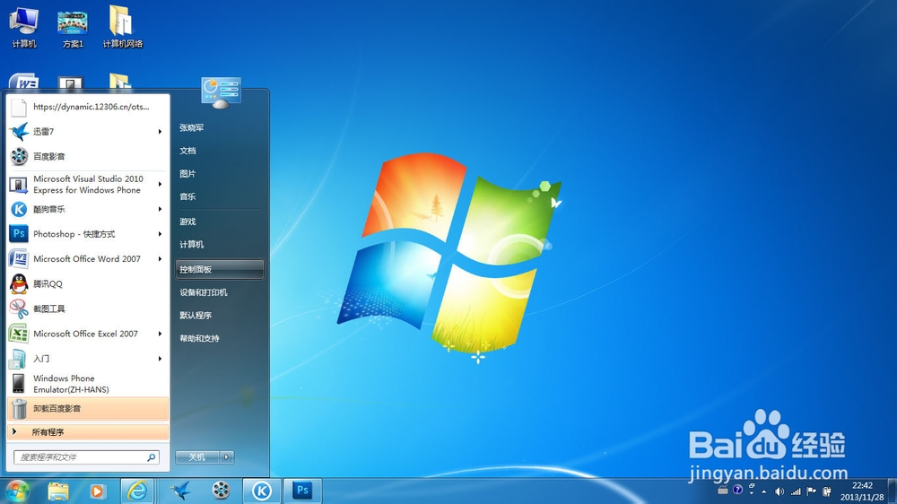897x504 pixels.
Task: Launch 腾讯QQ from start menu
Action: [88, 283]
